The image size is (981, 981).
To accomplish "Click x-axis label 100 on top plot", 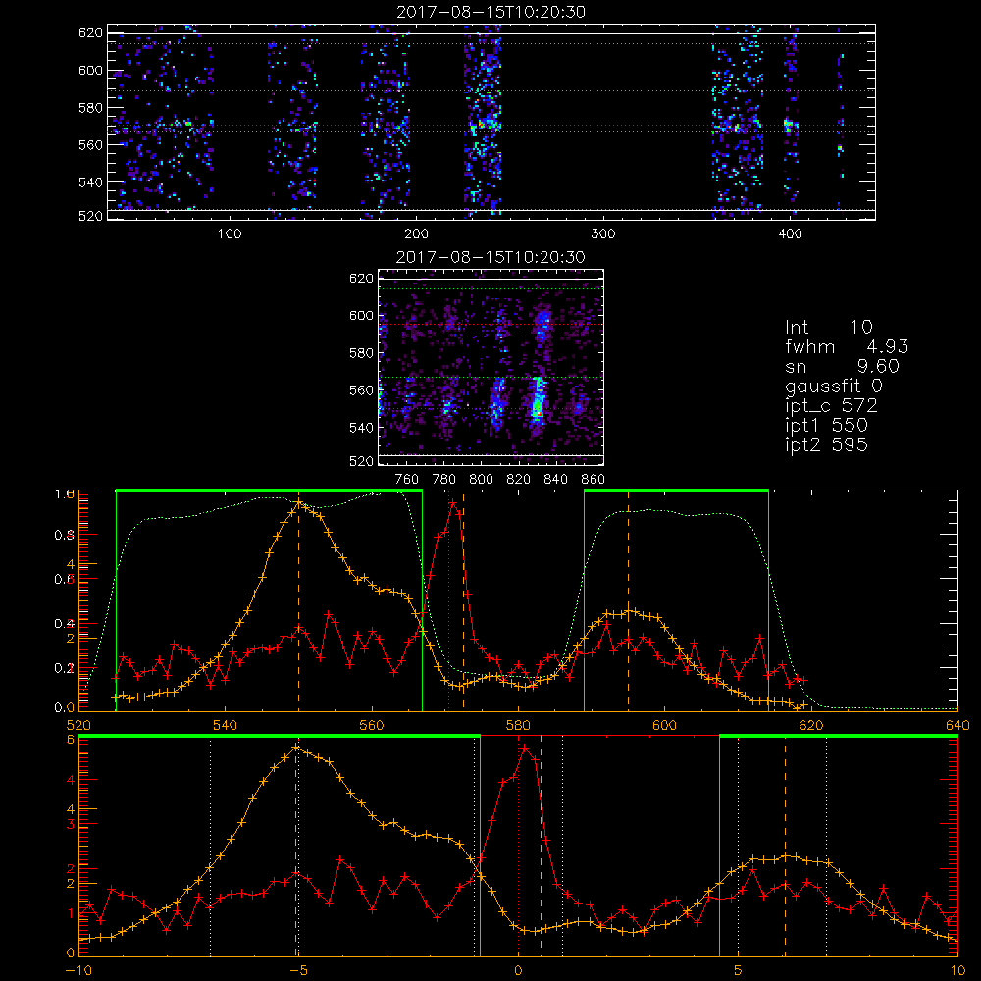I will point(230,234).
